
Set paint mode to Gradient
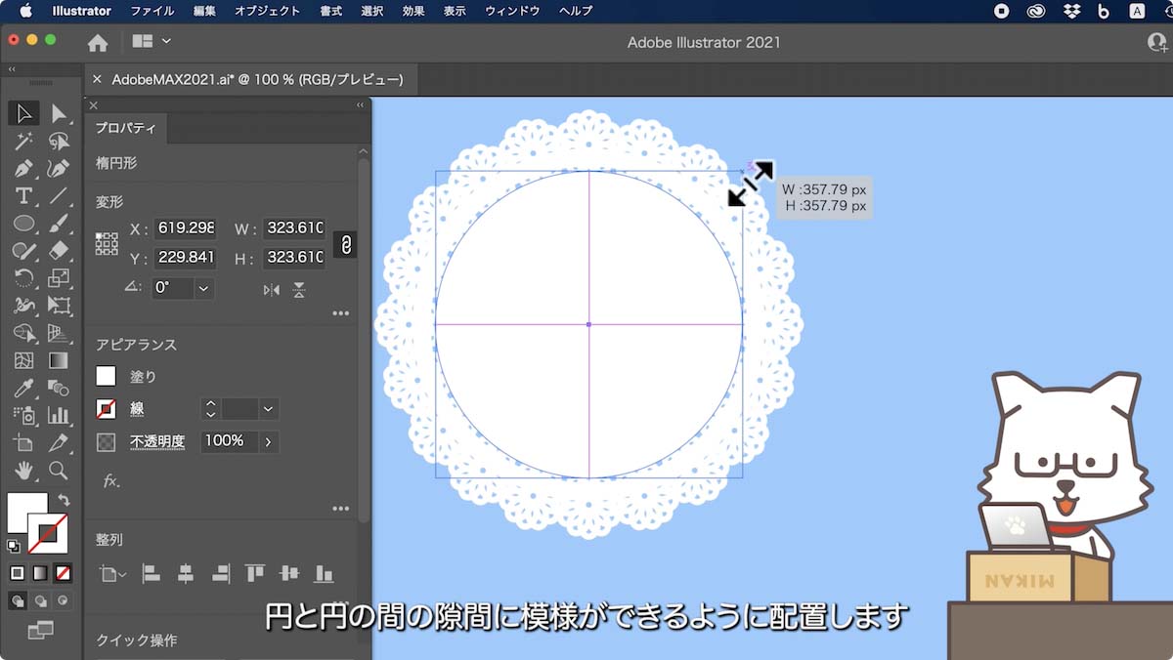pyautogui.click(x=40, y=573)
